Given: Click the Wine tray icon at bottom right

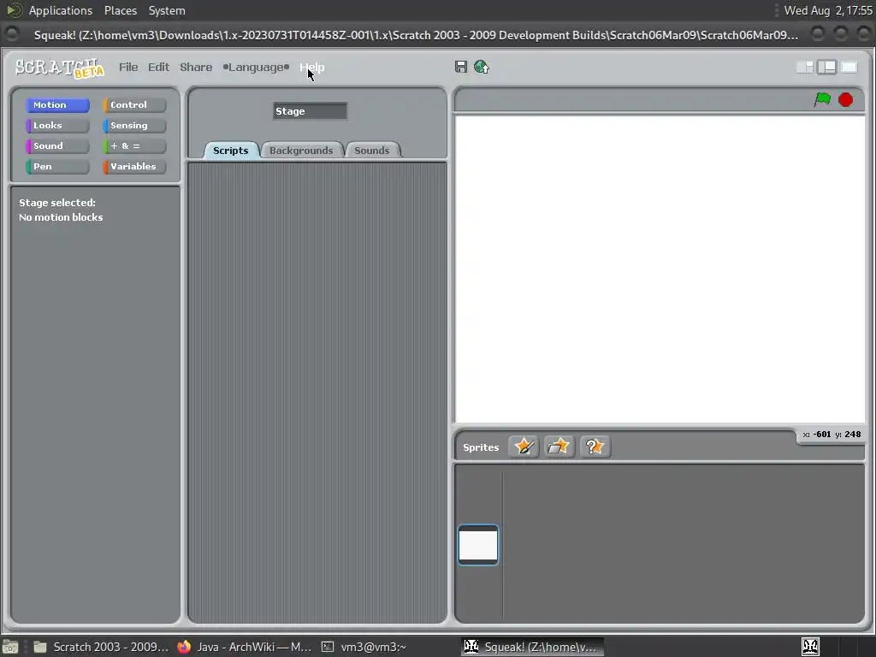Looking at the screenshot, I should (x=810, y=647).
